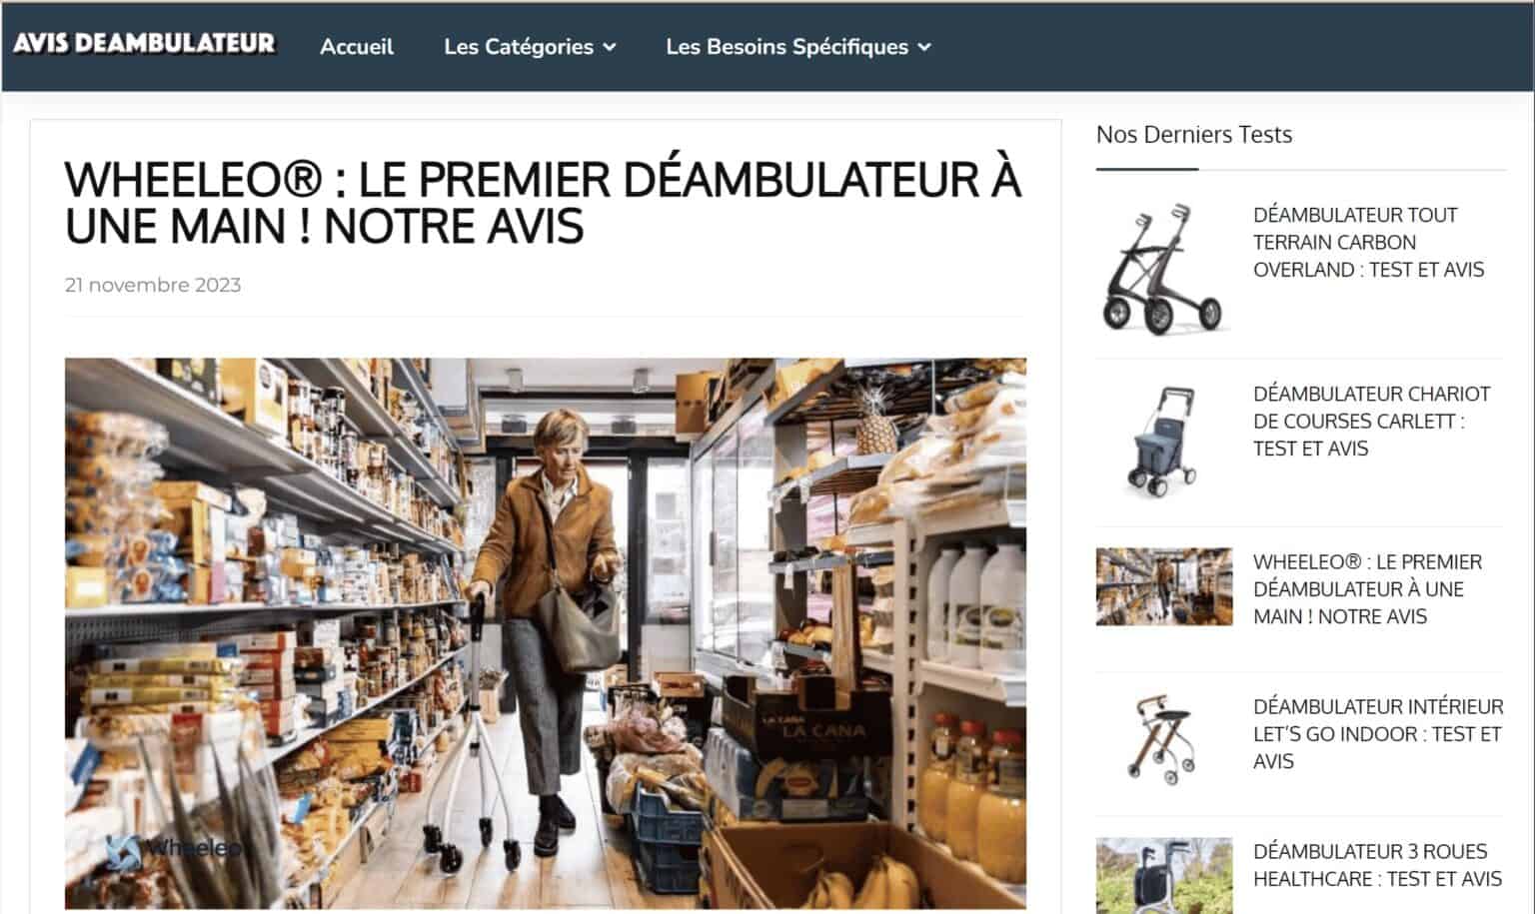The image size is (1535, 914).
Task: Open the 3 Roues Healthcare thumbnail
Action: pos(1163,875)
